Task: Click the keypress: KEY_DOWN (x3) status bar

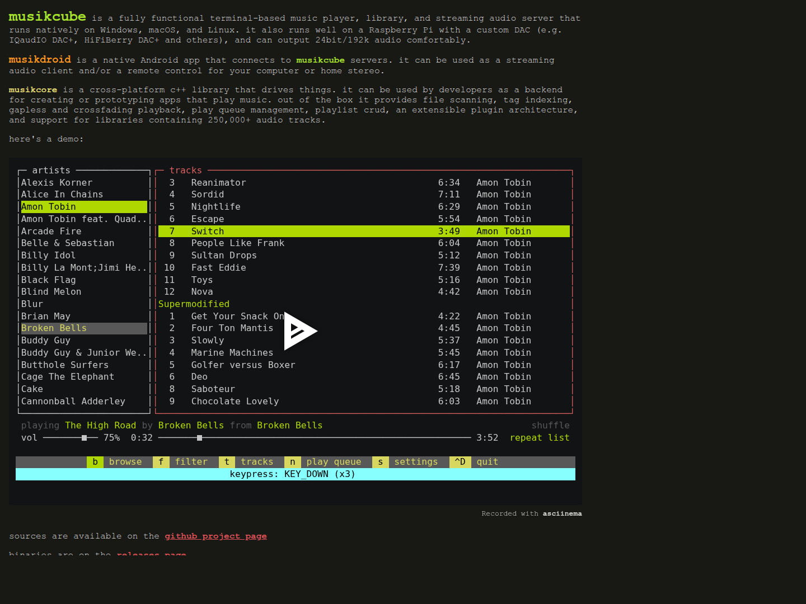Action: tap(296, 474)
